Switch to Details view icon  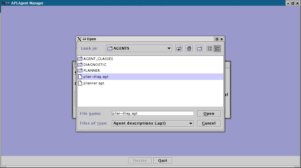tap(217, 48)
